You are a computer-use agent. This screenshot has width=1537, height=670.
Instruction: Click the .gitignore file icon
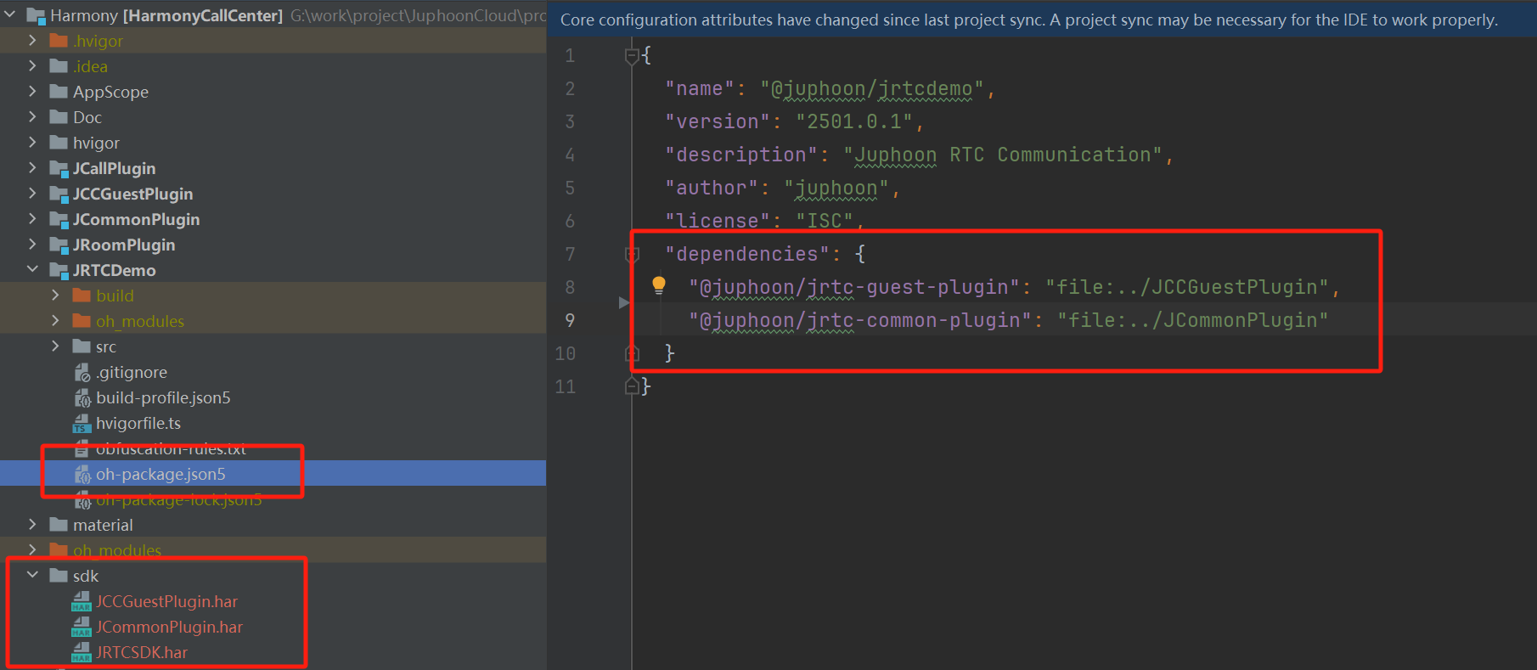click(x=82, y=372)
